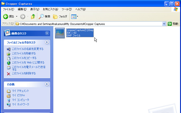The image size is (181, 113).
Task: Click the move file icon
Action: pyautogui.click(x=8, y=54)
